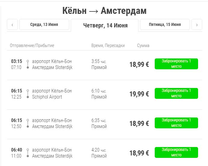Click the Сумма column header
The width and height of the screenshot is (208, 166).
click(143, 45)
